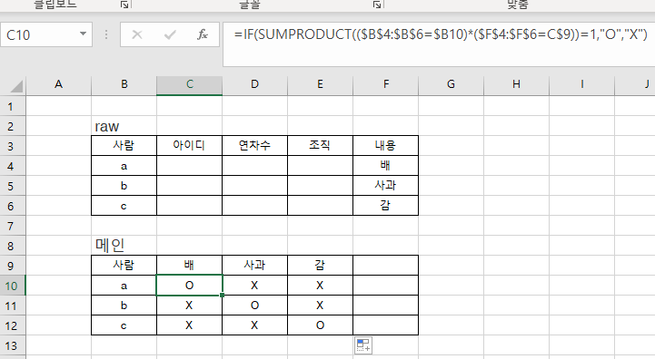Click cell E9 containing '감'
Screen dimensions: 655x359
click(x=320, y=266)
